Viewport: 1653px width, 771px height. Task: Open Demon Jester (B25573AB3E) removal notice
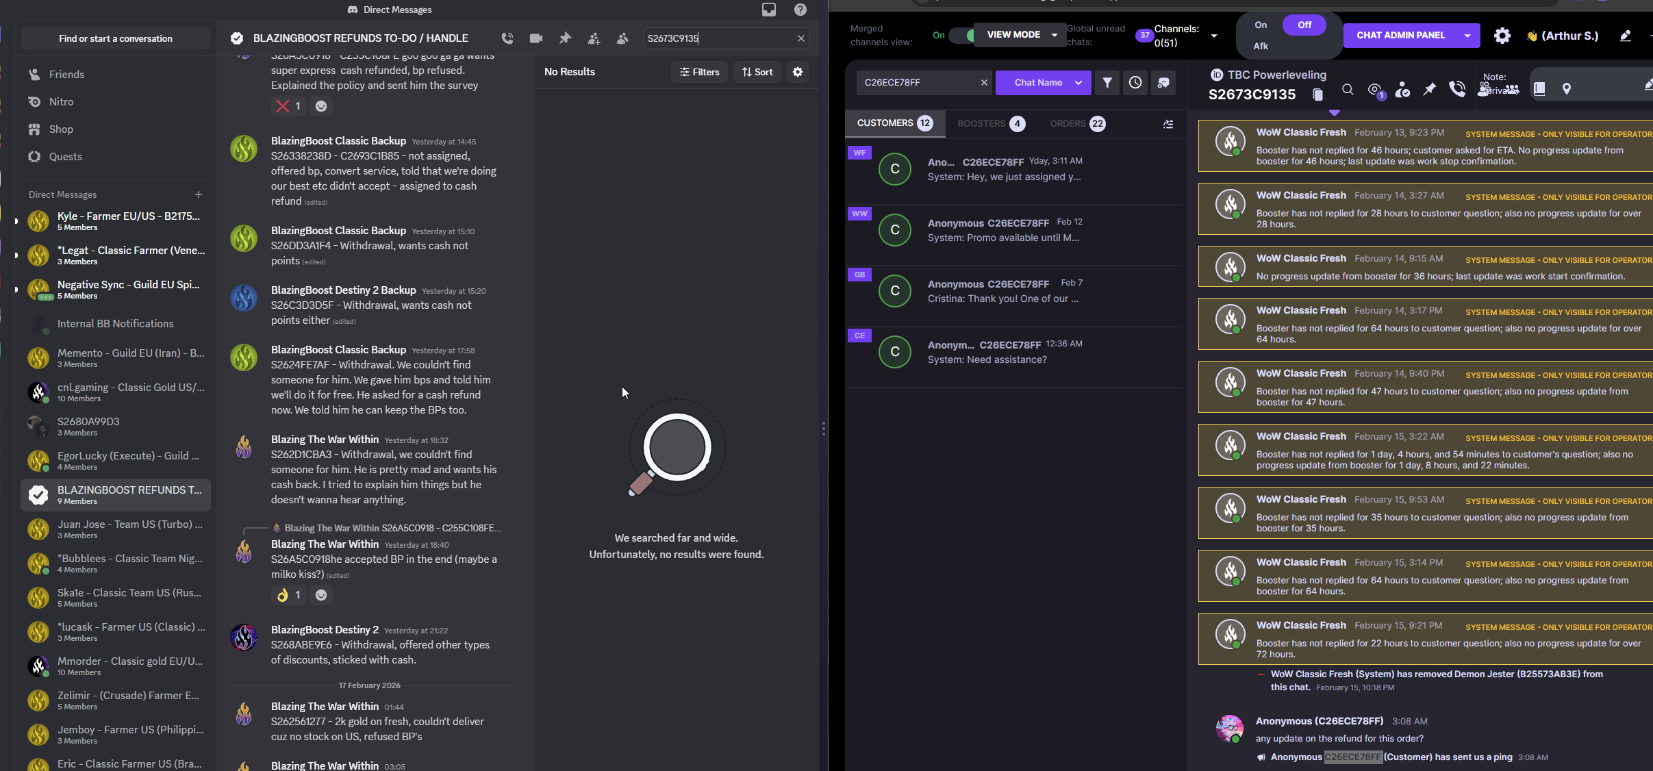(1437, 681)
